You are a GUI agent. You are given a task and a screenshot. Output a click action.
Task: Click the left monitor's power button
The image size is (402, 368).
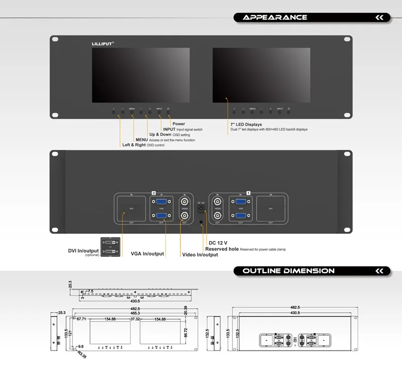pos(168,112)
